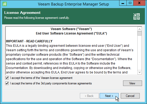Cancel the setup wizard

pos(130,96)
